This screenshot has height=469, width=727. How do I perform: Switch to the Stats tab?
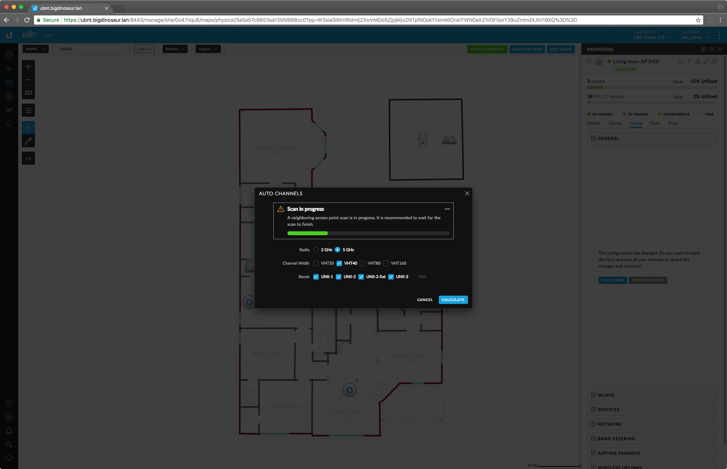tap(672, 123)
